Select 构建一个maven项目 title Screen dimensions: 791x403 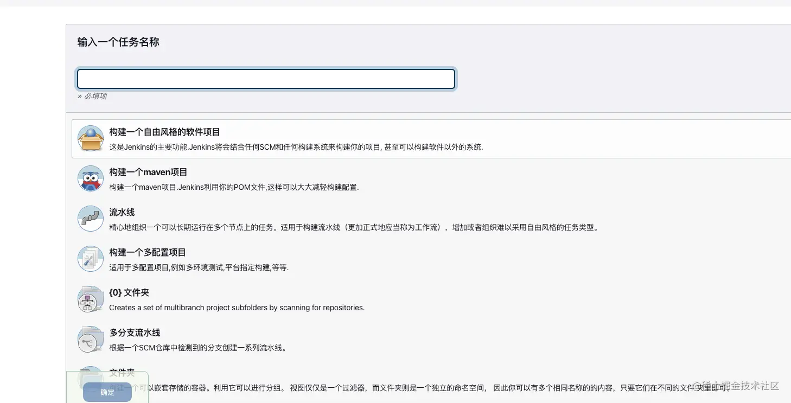coord(148,172)
